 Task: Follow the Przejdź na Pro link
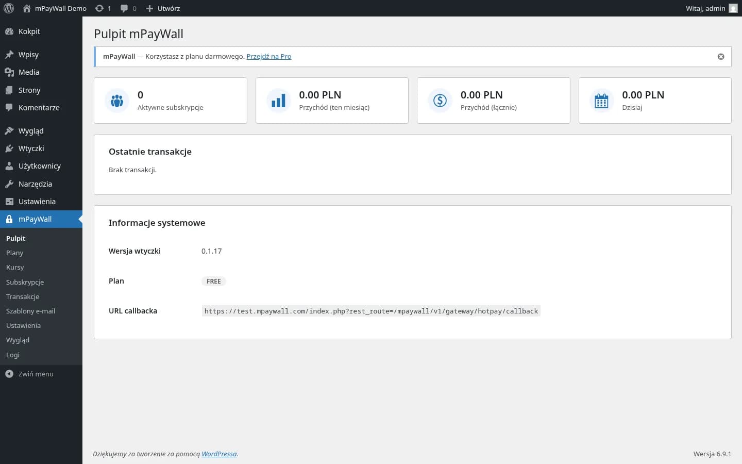click(x=268, y=56)
